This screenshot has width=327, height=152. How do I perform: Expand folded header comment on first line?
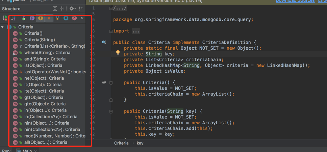click(111, 8)
